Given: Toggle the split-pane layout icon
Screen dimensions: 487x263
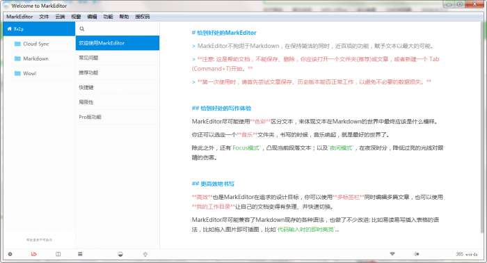Looking at the screenshot, I should 58,254.
